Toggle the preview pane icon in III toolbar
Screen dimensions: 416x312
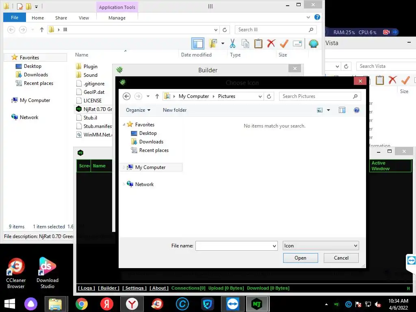point(198,43)
